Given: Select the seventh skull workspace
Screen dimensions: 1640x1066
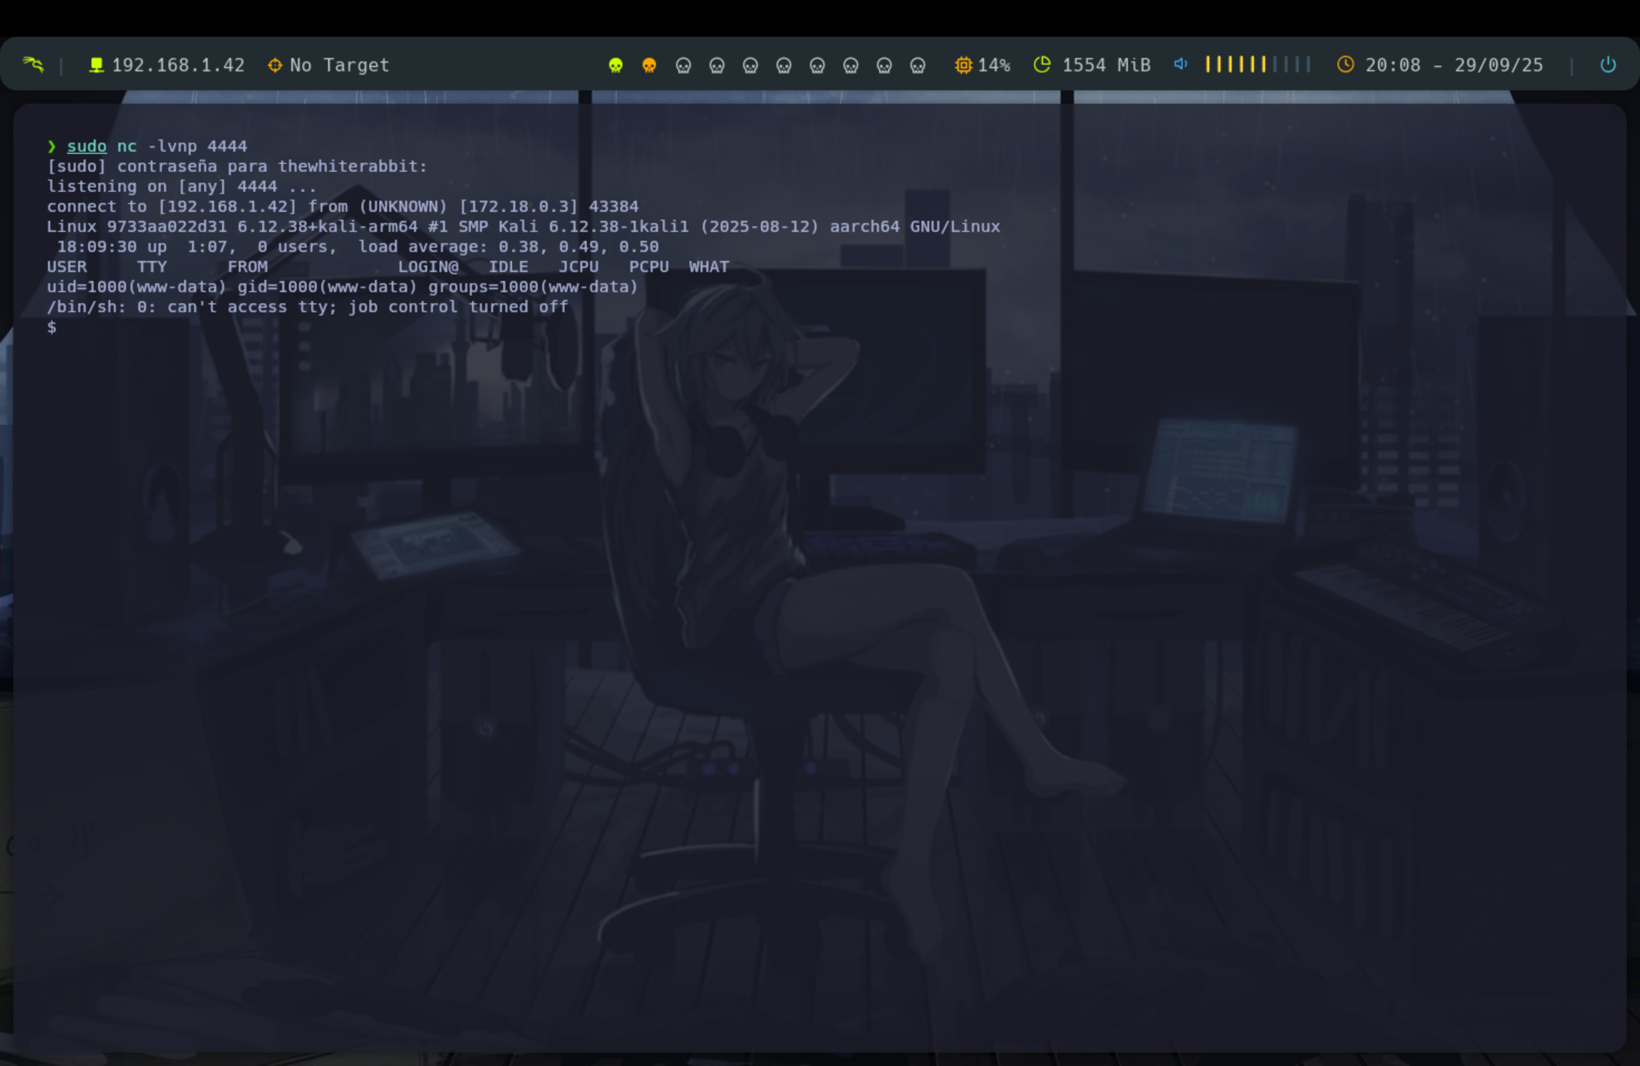Looking at the screenshot, I should [817, 65].
